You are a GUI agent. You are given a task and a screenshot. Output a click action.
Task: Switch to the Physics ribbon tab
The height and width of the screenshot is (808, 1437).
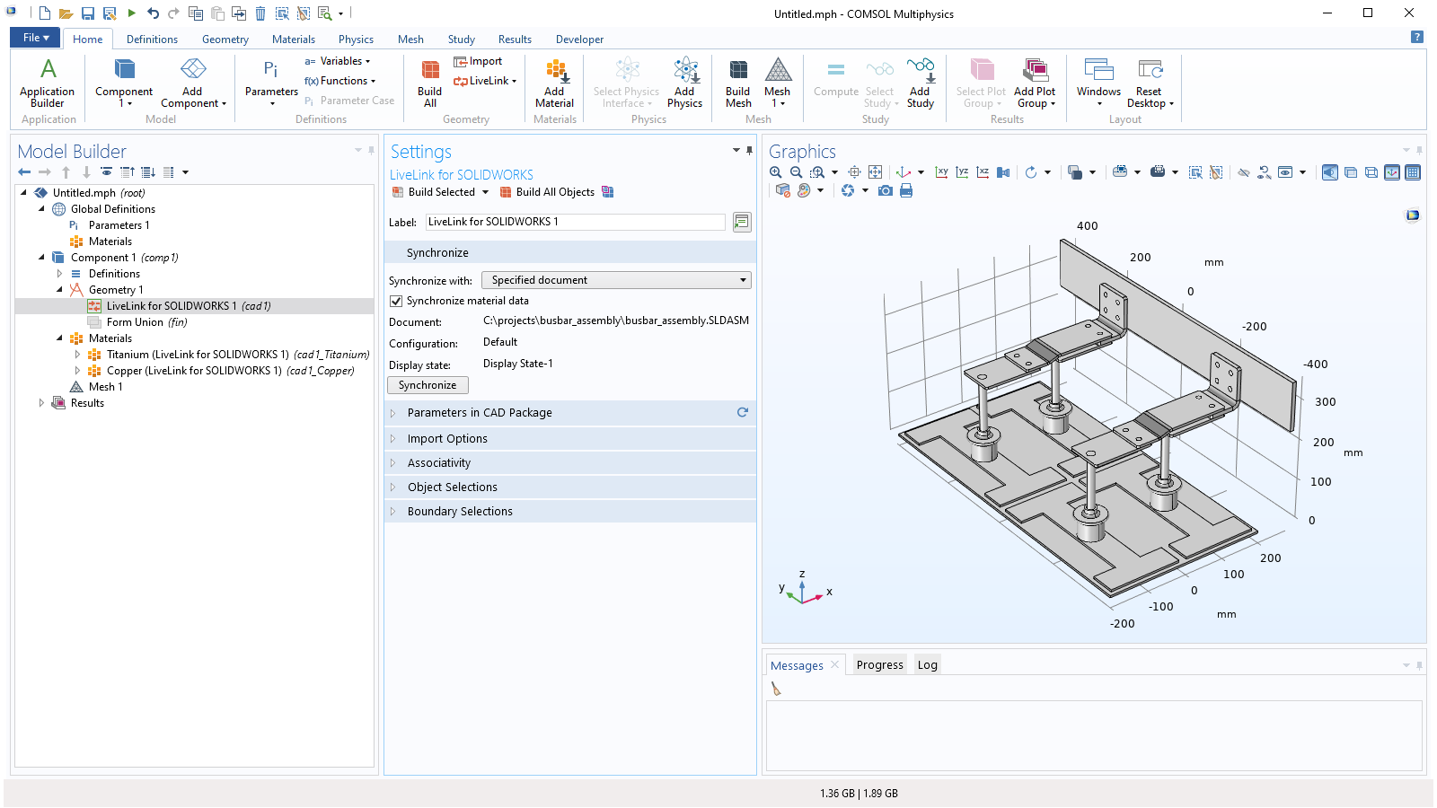(356, 39)
